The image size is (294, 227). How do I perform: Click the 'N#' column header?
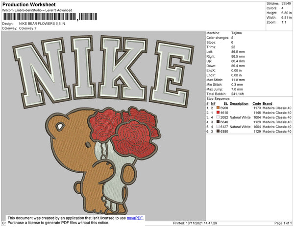point(213,104)
